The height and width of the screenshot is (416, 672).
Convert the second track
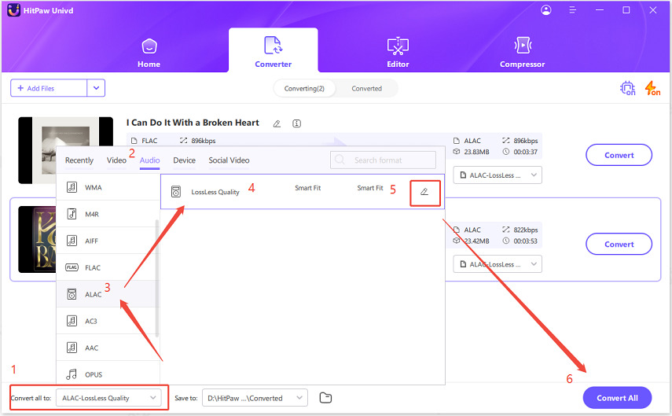619,245
